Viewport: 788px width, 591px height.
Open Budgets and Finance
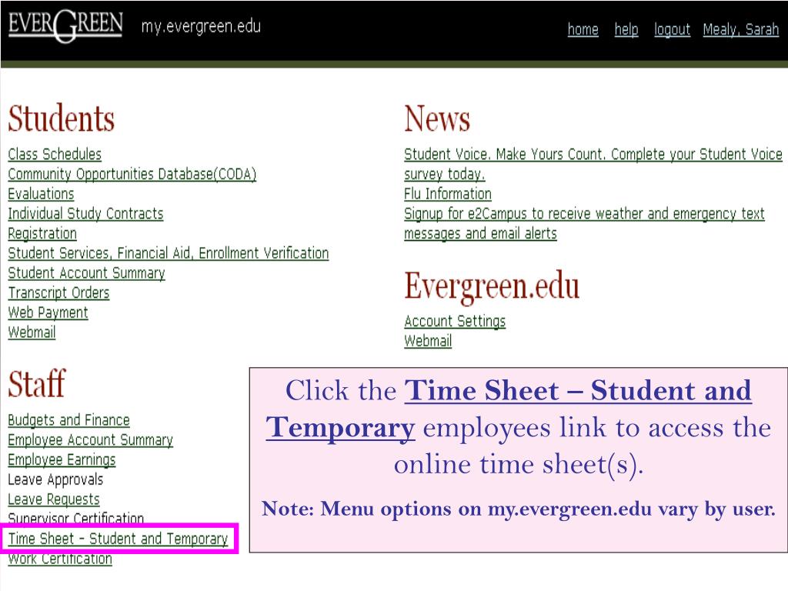tap(68, 420)
